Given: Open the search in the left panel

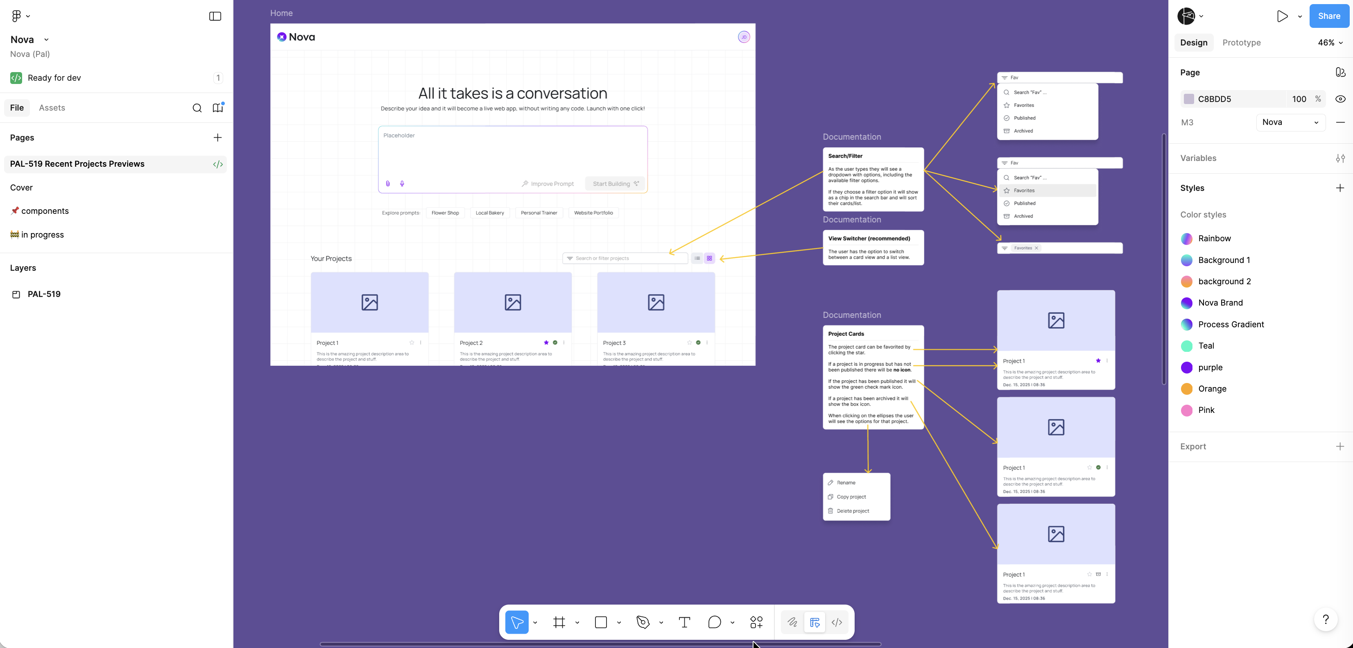Looking at the screenshot, I should [197, 108].
